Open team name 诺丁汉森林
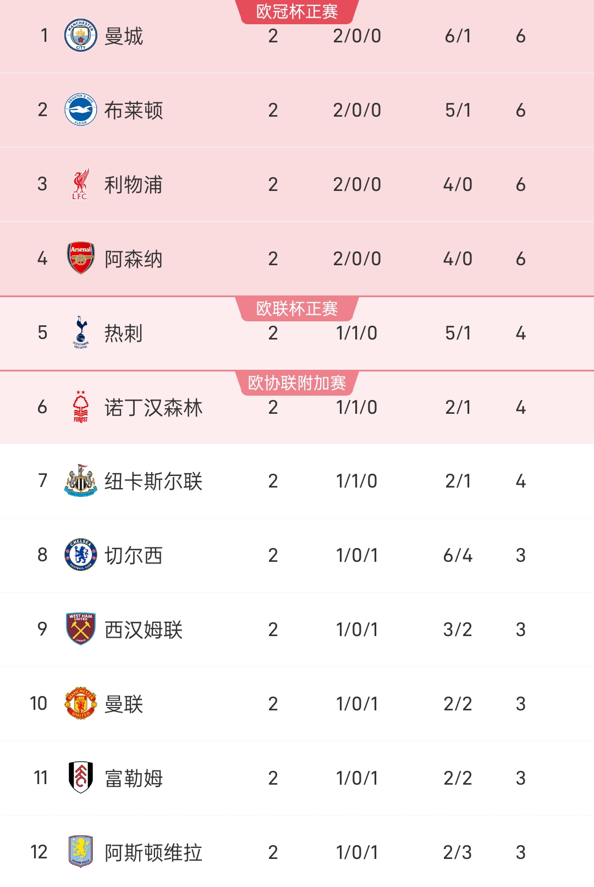This screenshot has height=887, width=594. [x=153, y=408]
